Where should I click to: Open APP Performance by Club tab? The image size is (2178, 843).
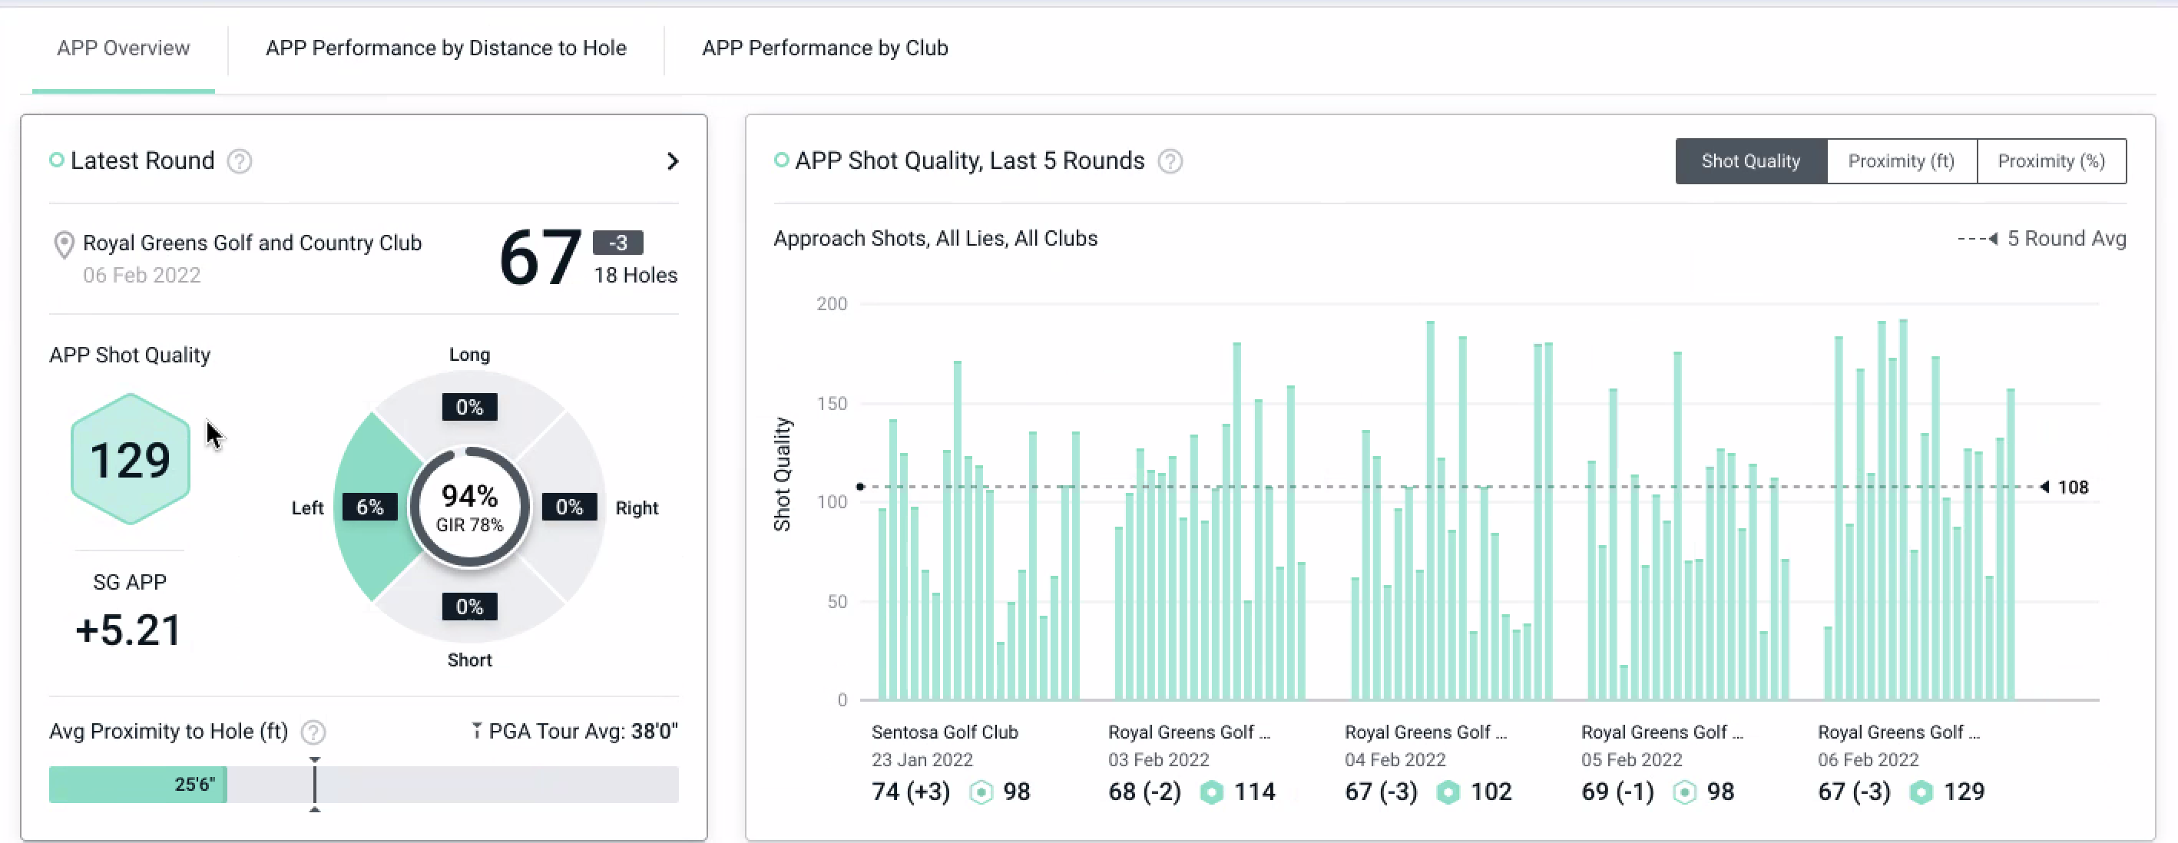pyautogui.click(x=824, y=48)
